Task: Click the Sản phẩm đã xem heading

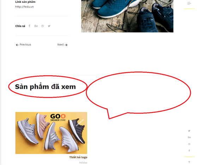Action: [45, 87]
